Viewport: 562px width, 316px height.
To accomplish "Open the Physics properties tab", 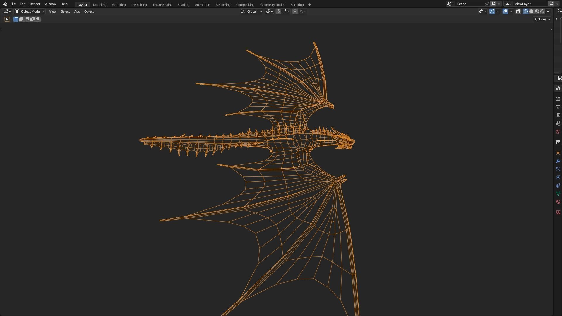I will coord(558,177).
